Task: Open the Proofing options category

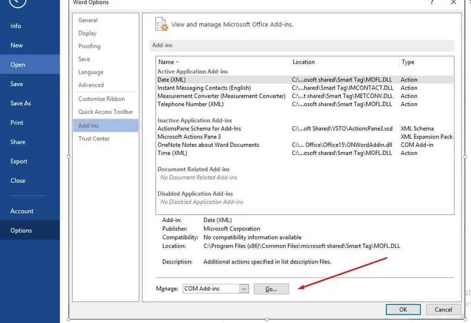Action: [106, 46]
